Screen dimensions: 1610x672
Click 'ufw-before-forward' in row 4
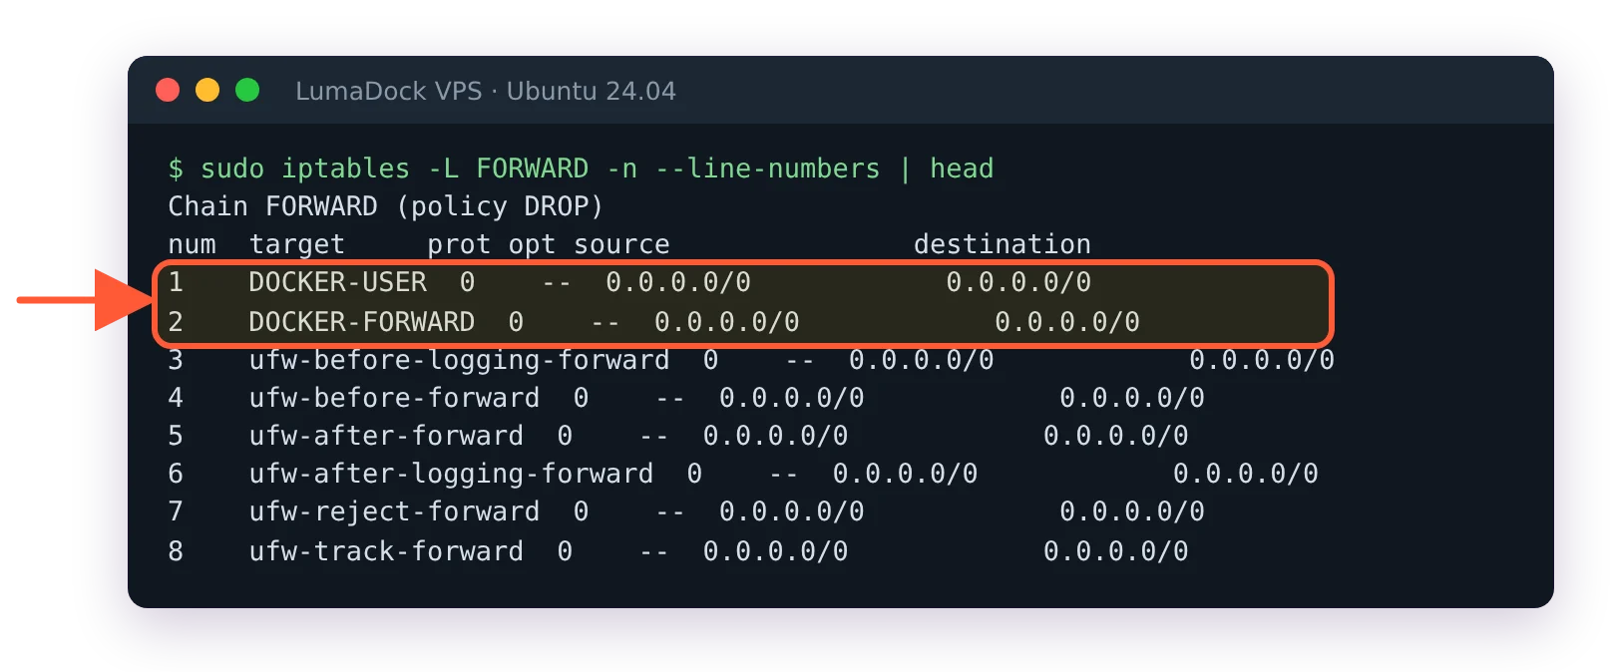[x=394, y=398]
